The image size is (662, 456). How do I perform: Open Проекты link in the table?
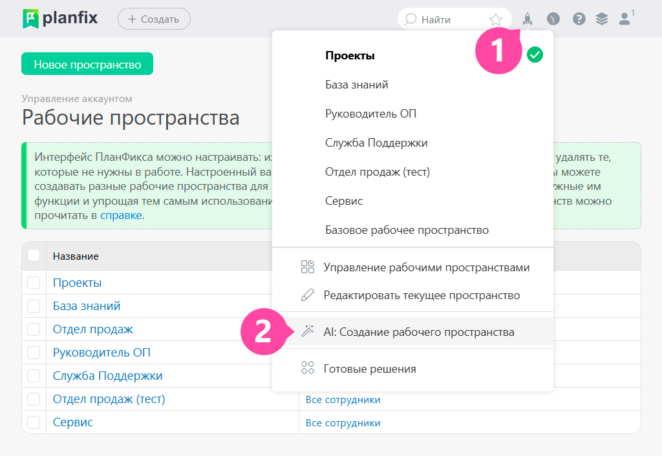coord(78,283)
